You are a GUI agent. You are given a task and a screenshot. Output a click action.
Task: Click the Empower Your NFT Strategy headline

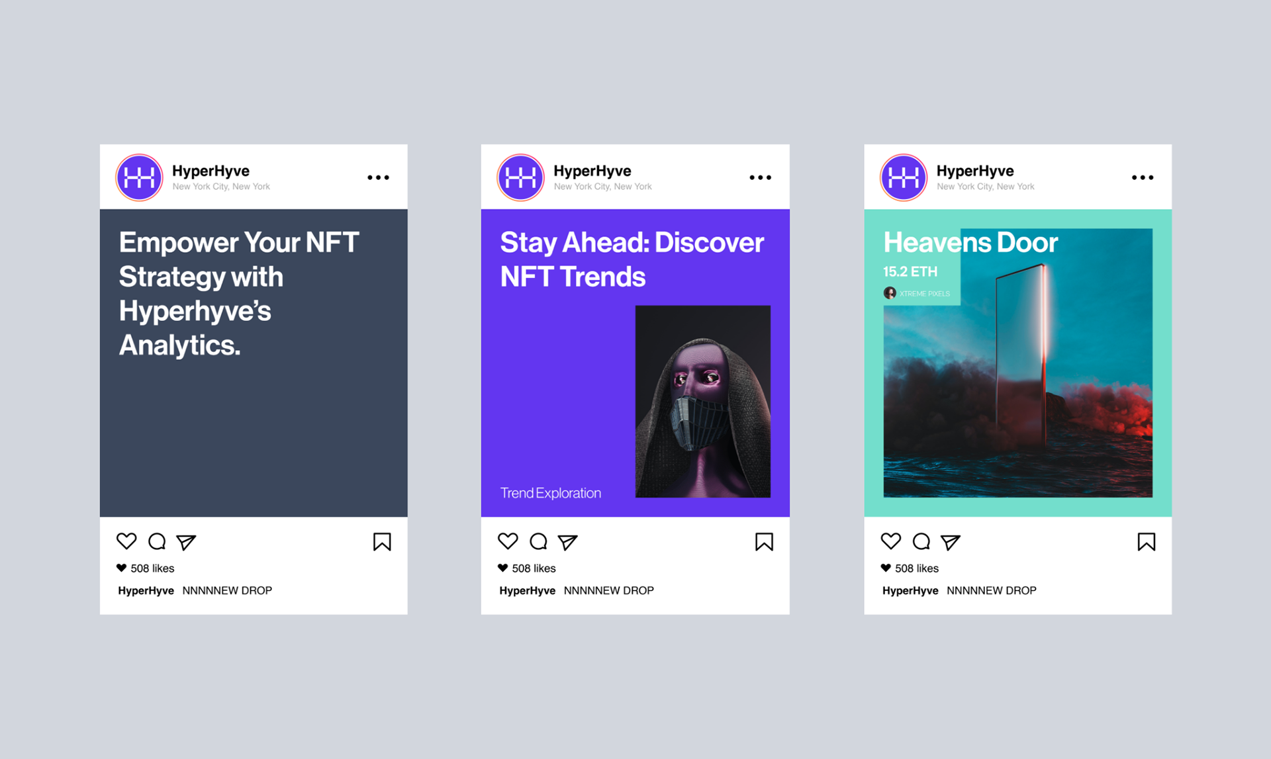coord(239,294)
